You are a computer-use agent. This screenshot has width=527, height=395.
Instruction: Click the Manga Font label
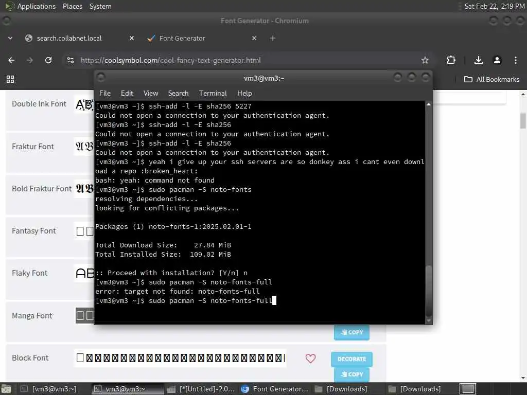[x=32, y=316]
